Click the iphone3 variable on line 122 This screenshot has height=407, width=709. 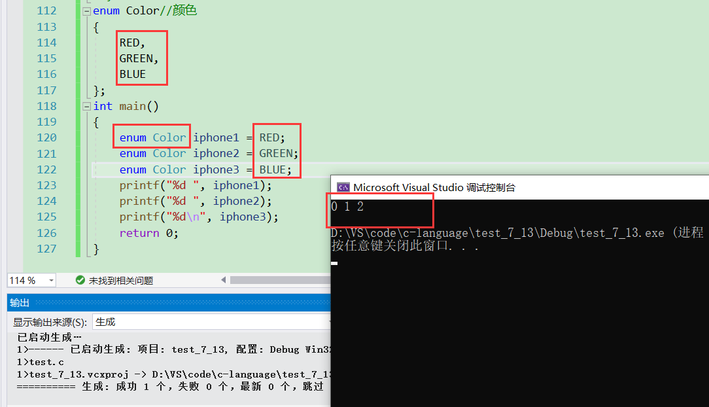point(216,169)
